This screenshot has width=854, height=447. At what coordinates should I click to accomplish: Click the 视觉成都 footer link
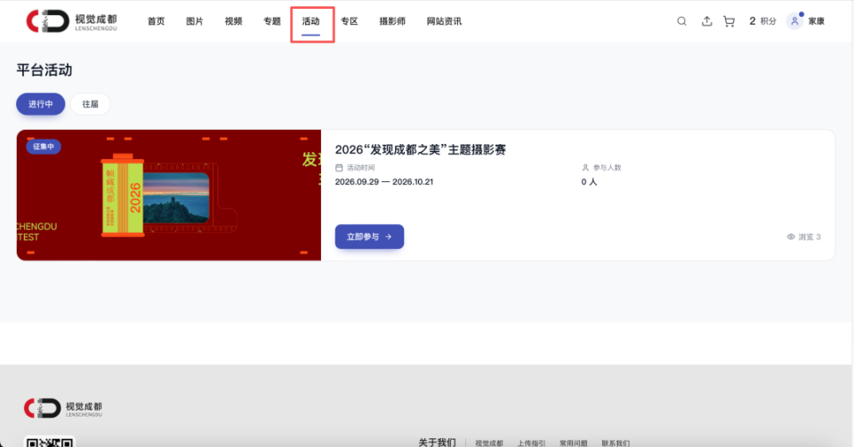pos(489,443)
